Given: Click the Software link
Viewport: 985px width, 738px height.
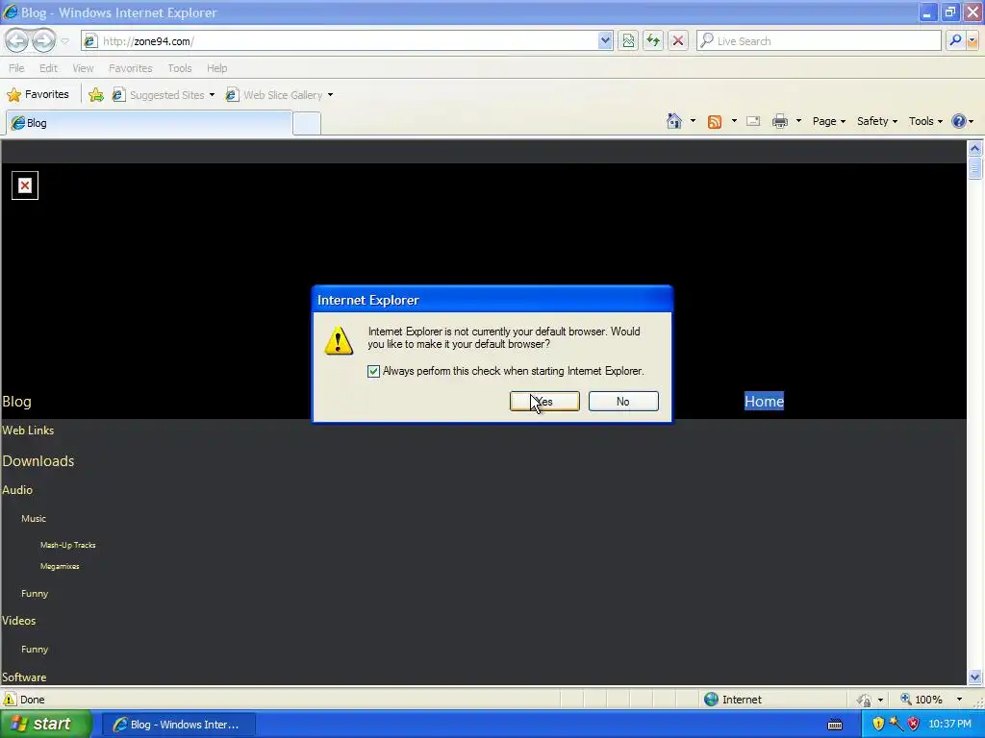Looking at the screenshot, I should pyautogui.click(x=24, y=677).
